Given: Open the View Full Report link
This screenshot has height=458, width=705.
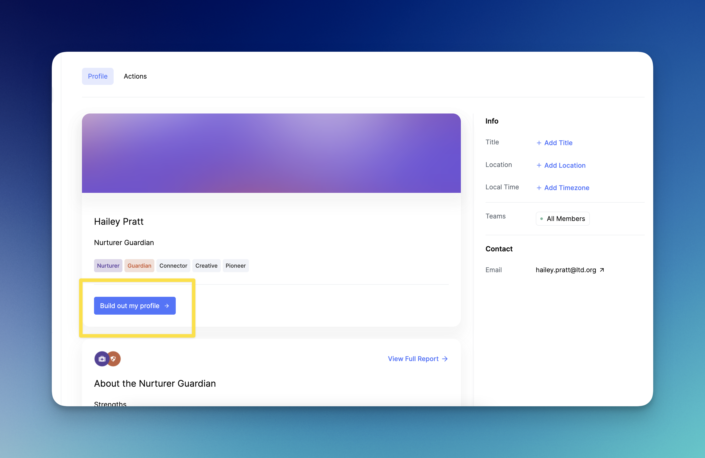Looking at the screenshot, I should coord(418,359).
